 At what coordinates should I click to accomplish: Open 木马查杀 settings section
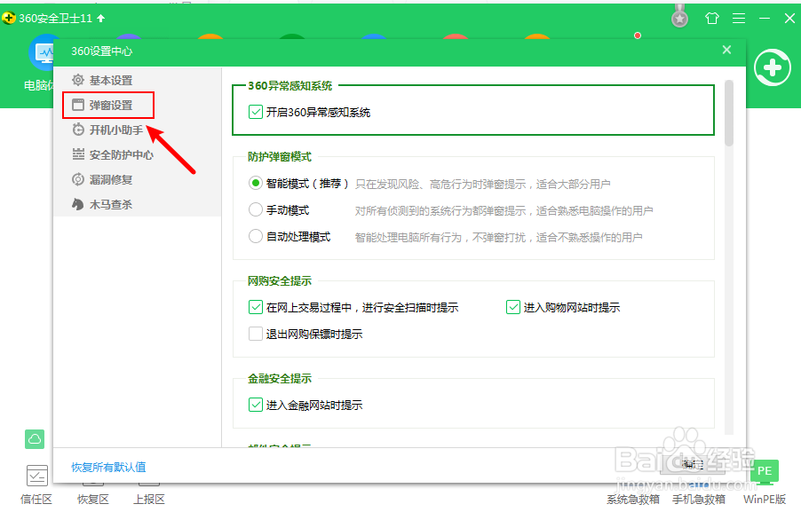coord(111,205)
